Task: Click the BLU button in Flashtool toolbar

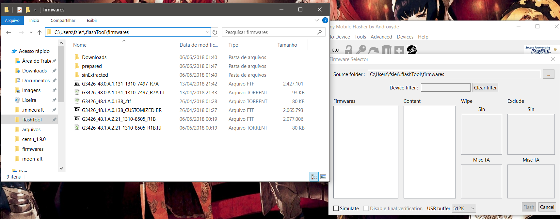Action: pyautogui.click(x=335, y=50)
